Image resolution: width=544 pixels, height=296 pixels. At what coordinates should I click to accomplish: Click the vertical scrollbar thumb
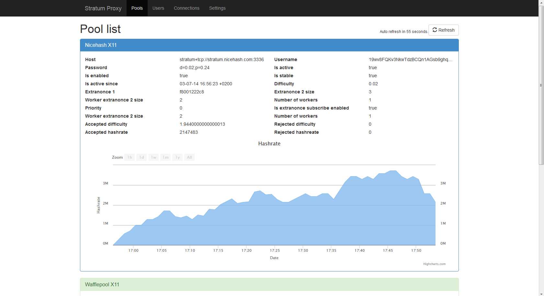(541, 85)
